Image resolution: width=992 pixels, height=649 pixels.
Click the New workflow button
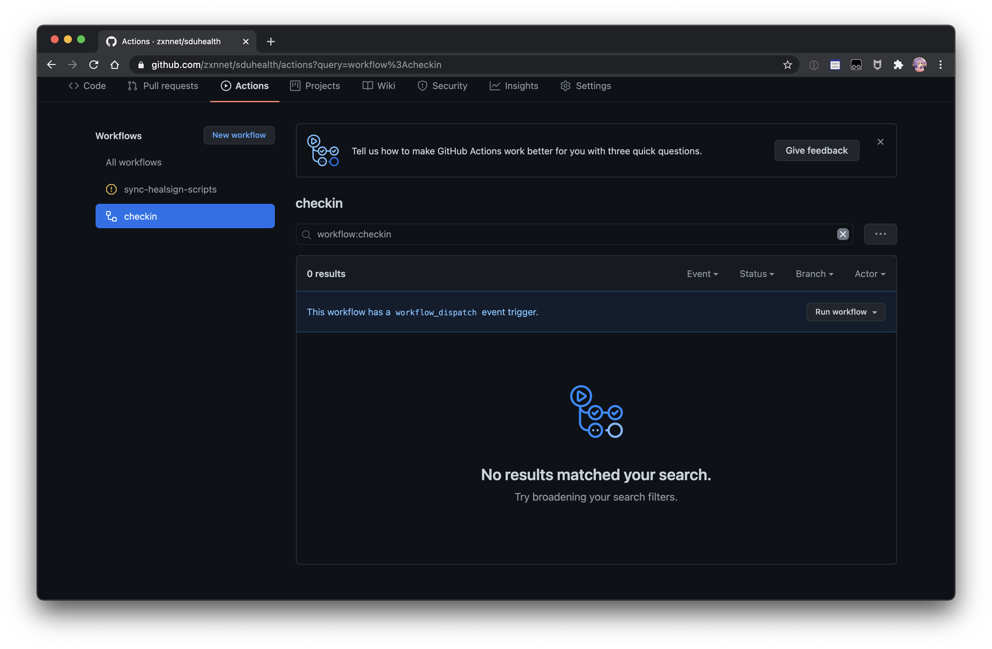[239, 135]
